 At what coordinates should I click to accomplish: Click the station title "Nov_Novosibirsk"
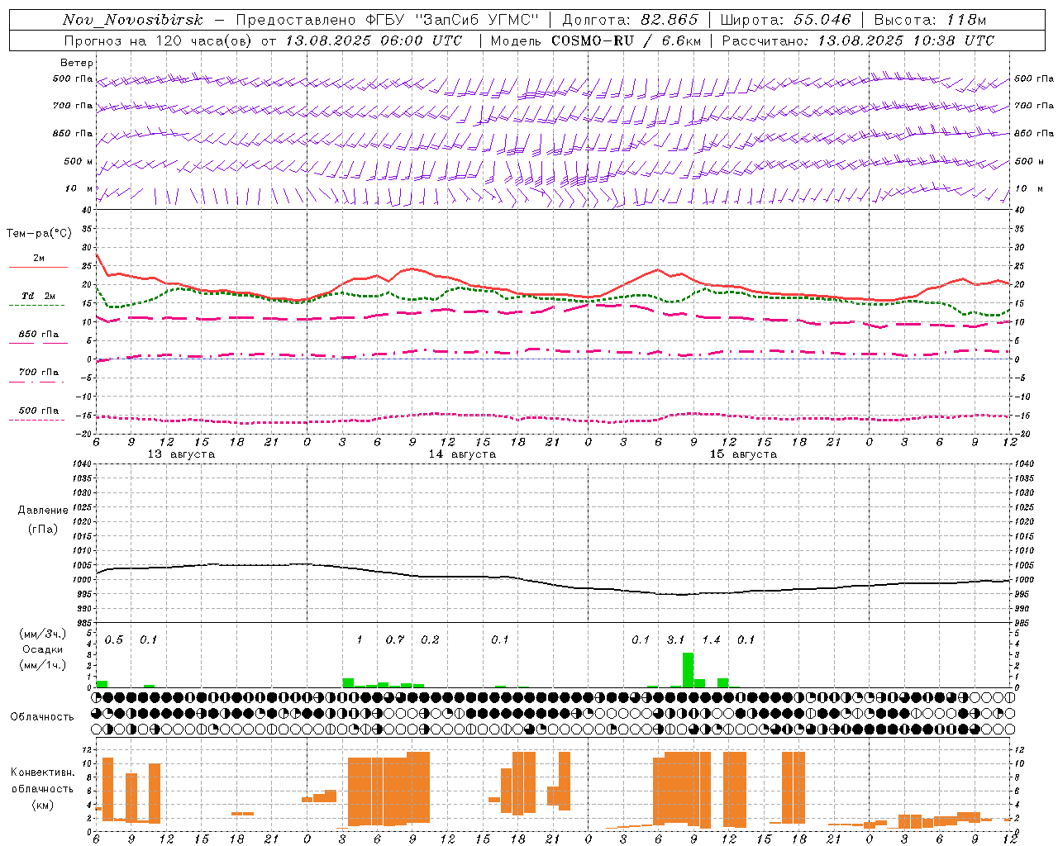133,20
